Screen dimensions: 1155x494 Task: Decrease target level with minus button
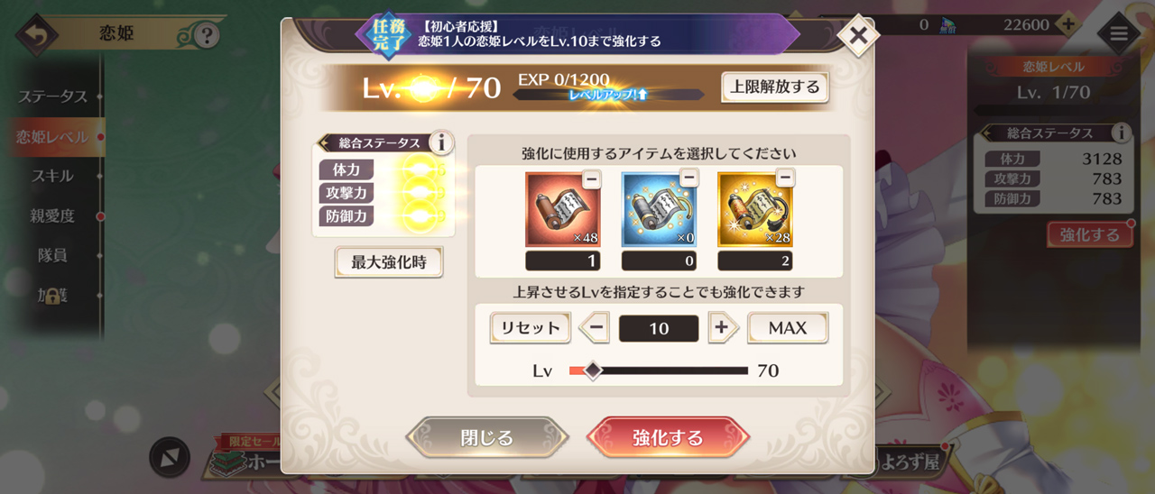(x=594, y=328)
